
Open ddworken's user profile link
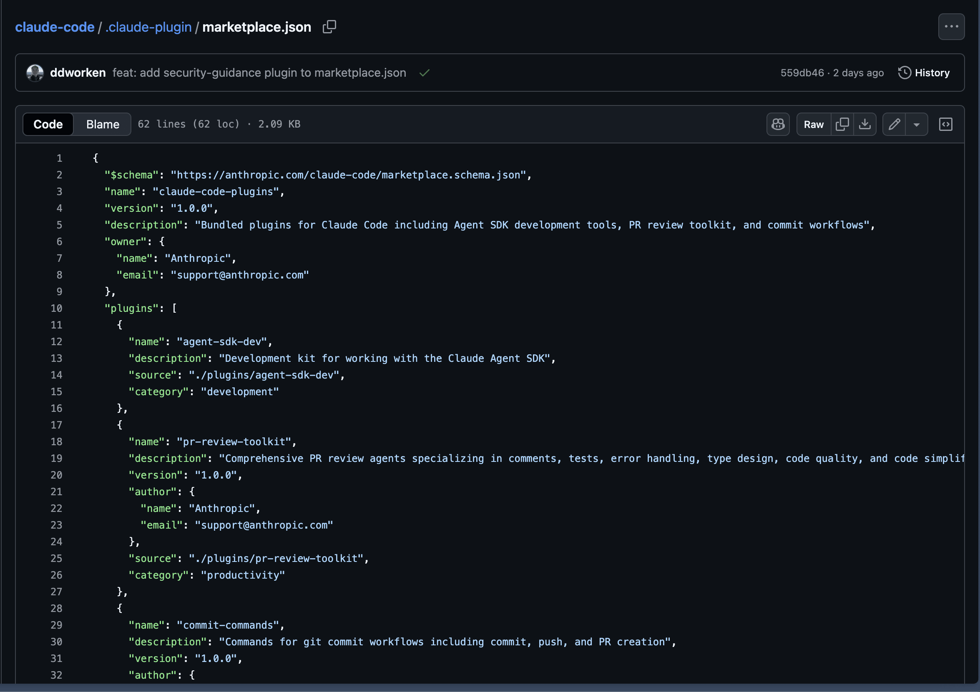[78, 73]
